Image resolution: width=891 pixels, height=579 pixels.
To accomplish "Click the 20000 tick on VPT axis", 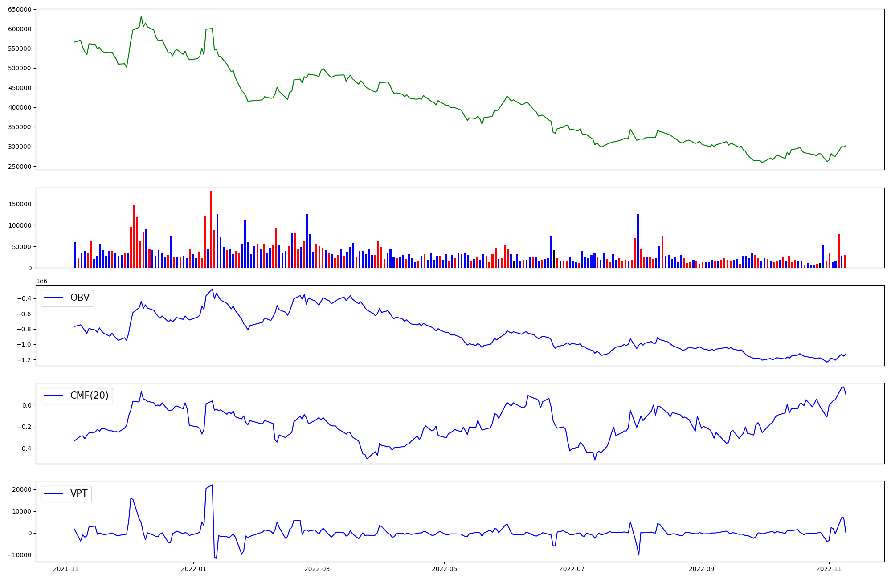I will pos(21,489).
